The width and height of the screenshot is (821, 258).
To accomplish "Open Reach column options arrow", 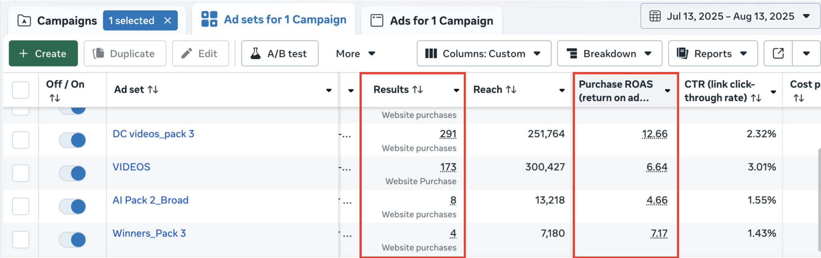I will (562, 90).
